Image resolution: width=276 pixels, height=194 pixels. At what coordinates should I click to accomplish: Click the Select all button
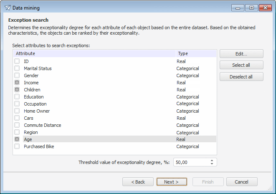coord(241,65)
